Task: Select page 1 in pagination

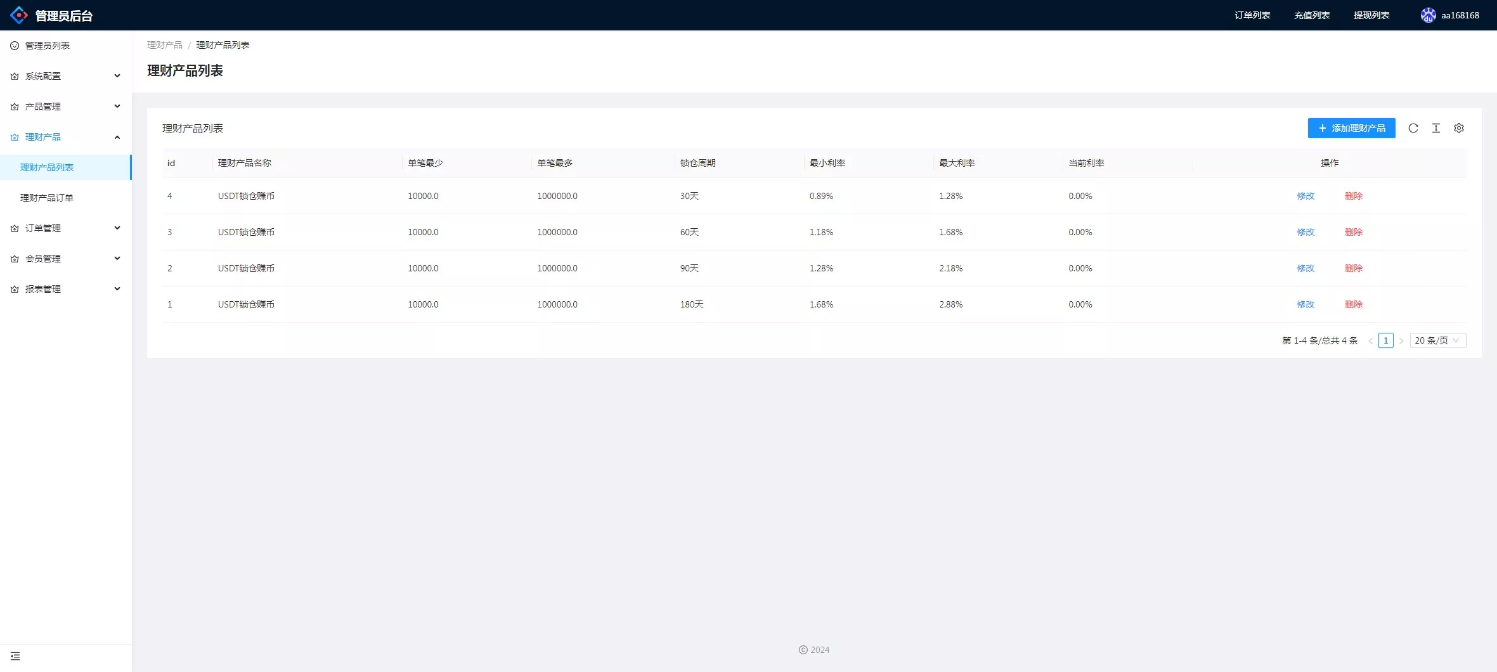Action: click(x=1385, y=340)
